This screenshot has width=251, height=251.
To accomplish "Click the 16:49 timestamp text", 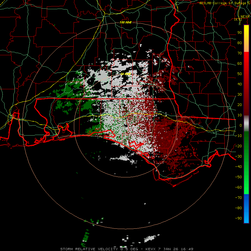I will coord(187,249).
